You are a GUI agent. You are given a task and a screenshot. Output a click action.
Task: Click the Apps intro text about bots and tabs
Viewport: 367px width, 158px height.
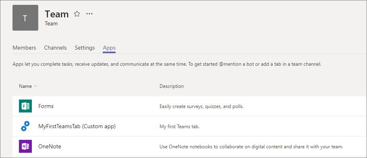(x=167, y=64)
